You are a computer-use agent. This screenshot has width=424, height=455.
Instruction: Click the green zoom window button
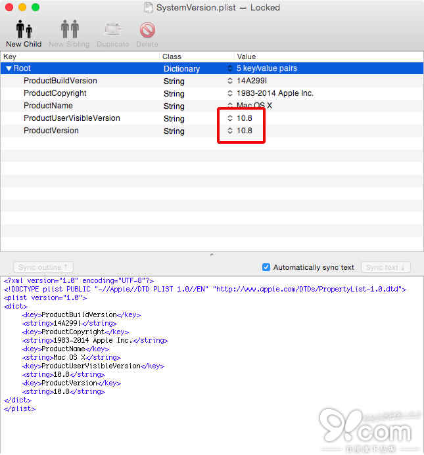pyautogui.click(x=35, y=7)
